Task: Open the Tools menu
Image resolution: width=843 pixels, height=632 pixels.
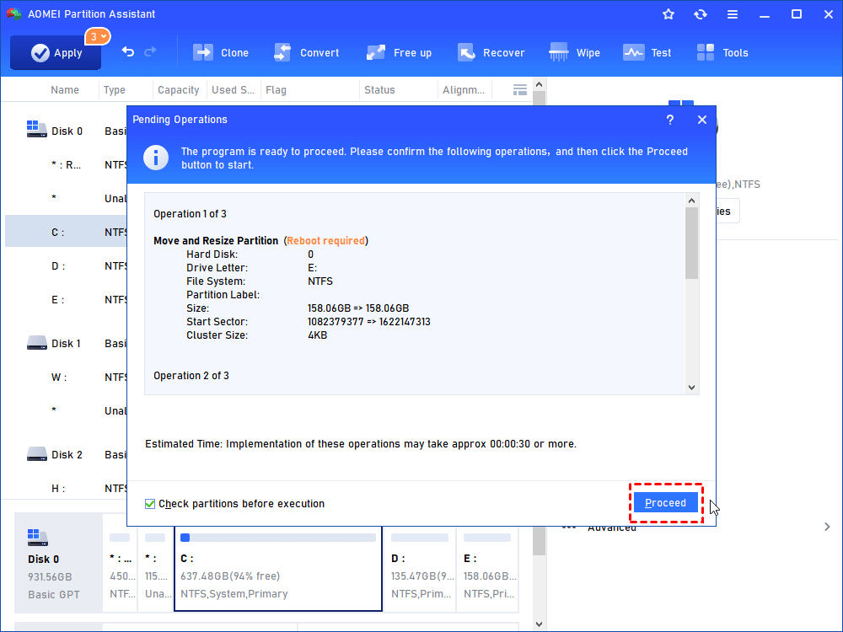Action: (x=722, y=52)
